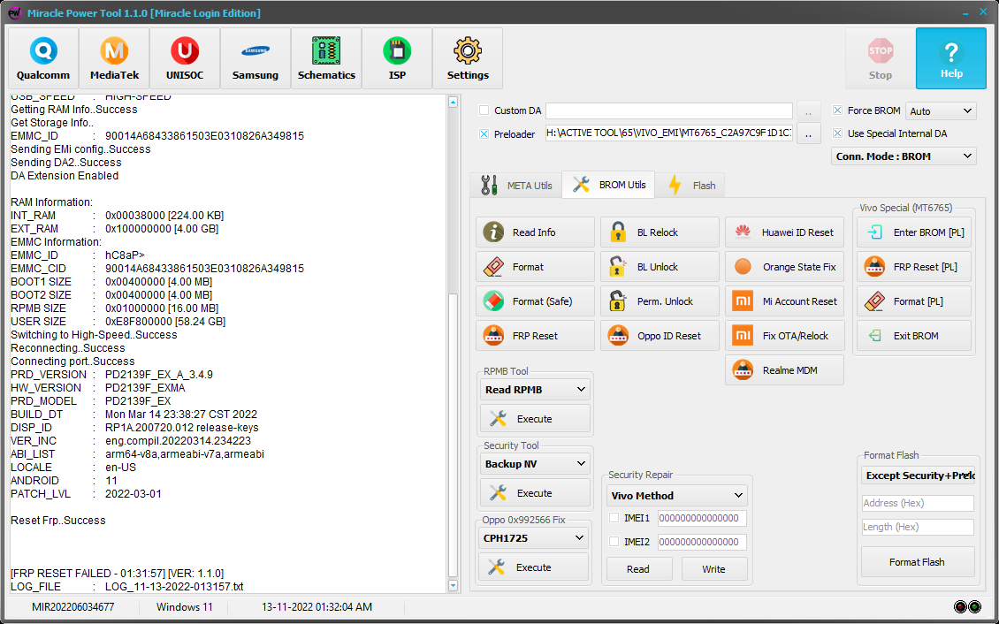
Task: Open the ISP section
Action: [x=397, y=58]
